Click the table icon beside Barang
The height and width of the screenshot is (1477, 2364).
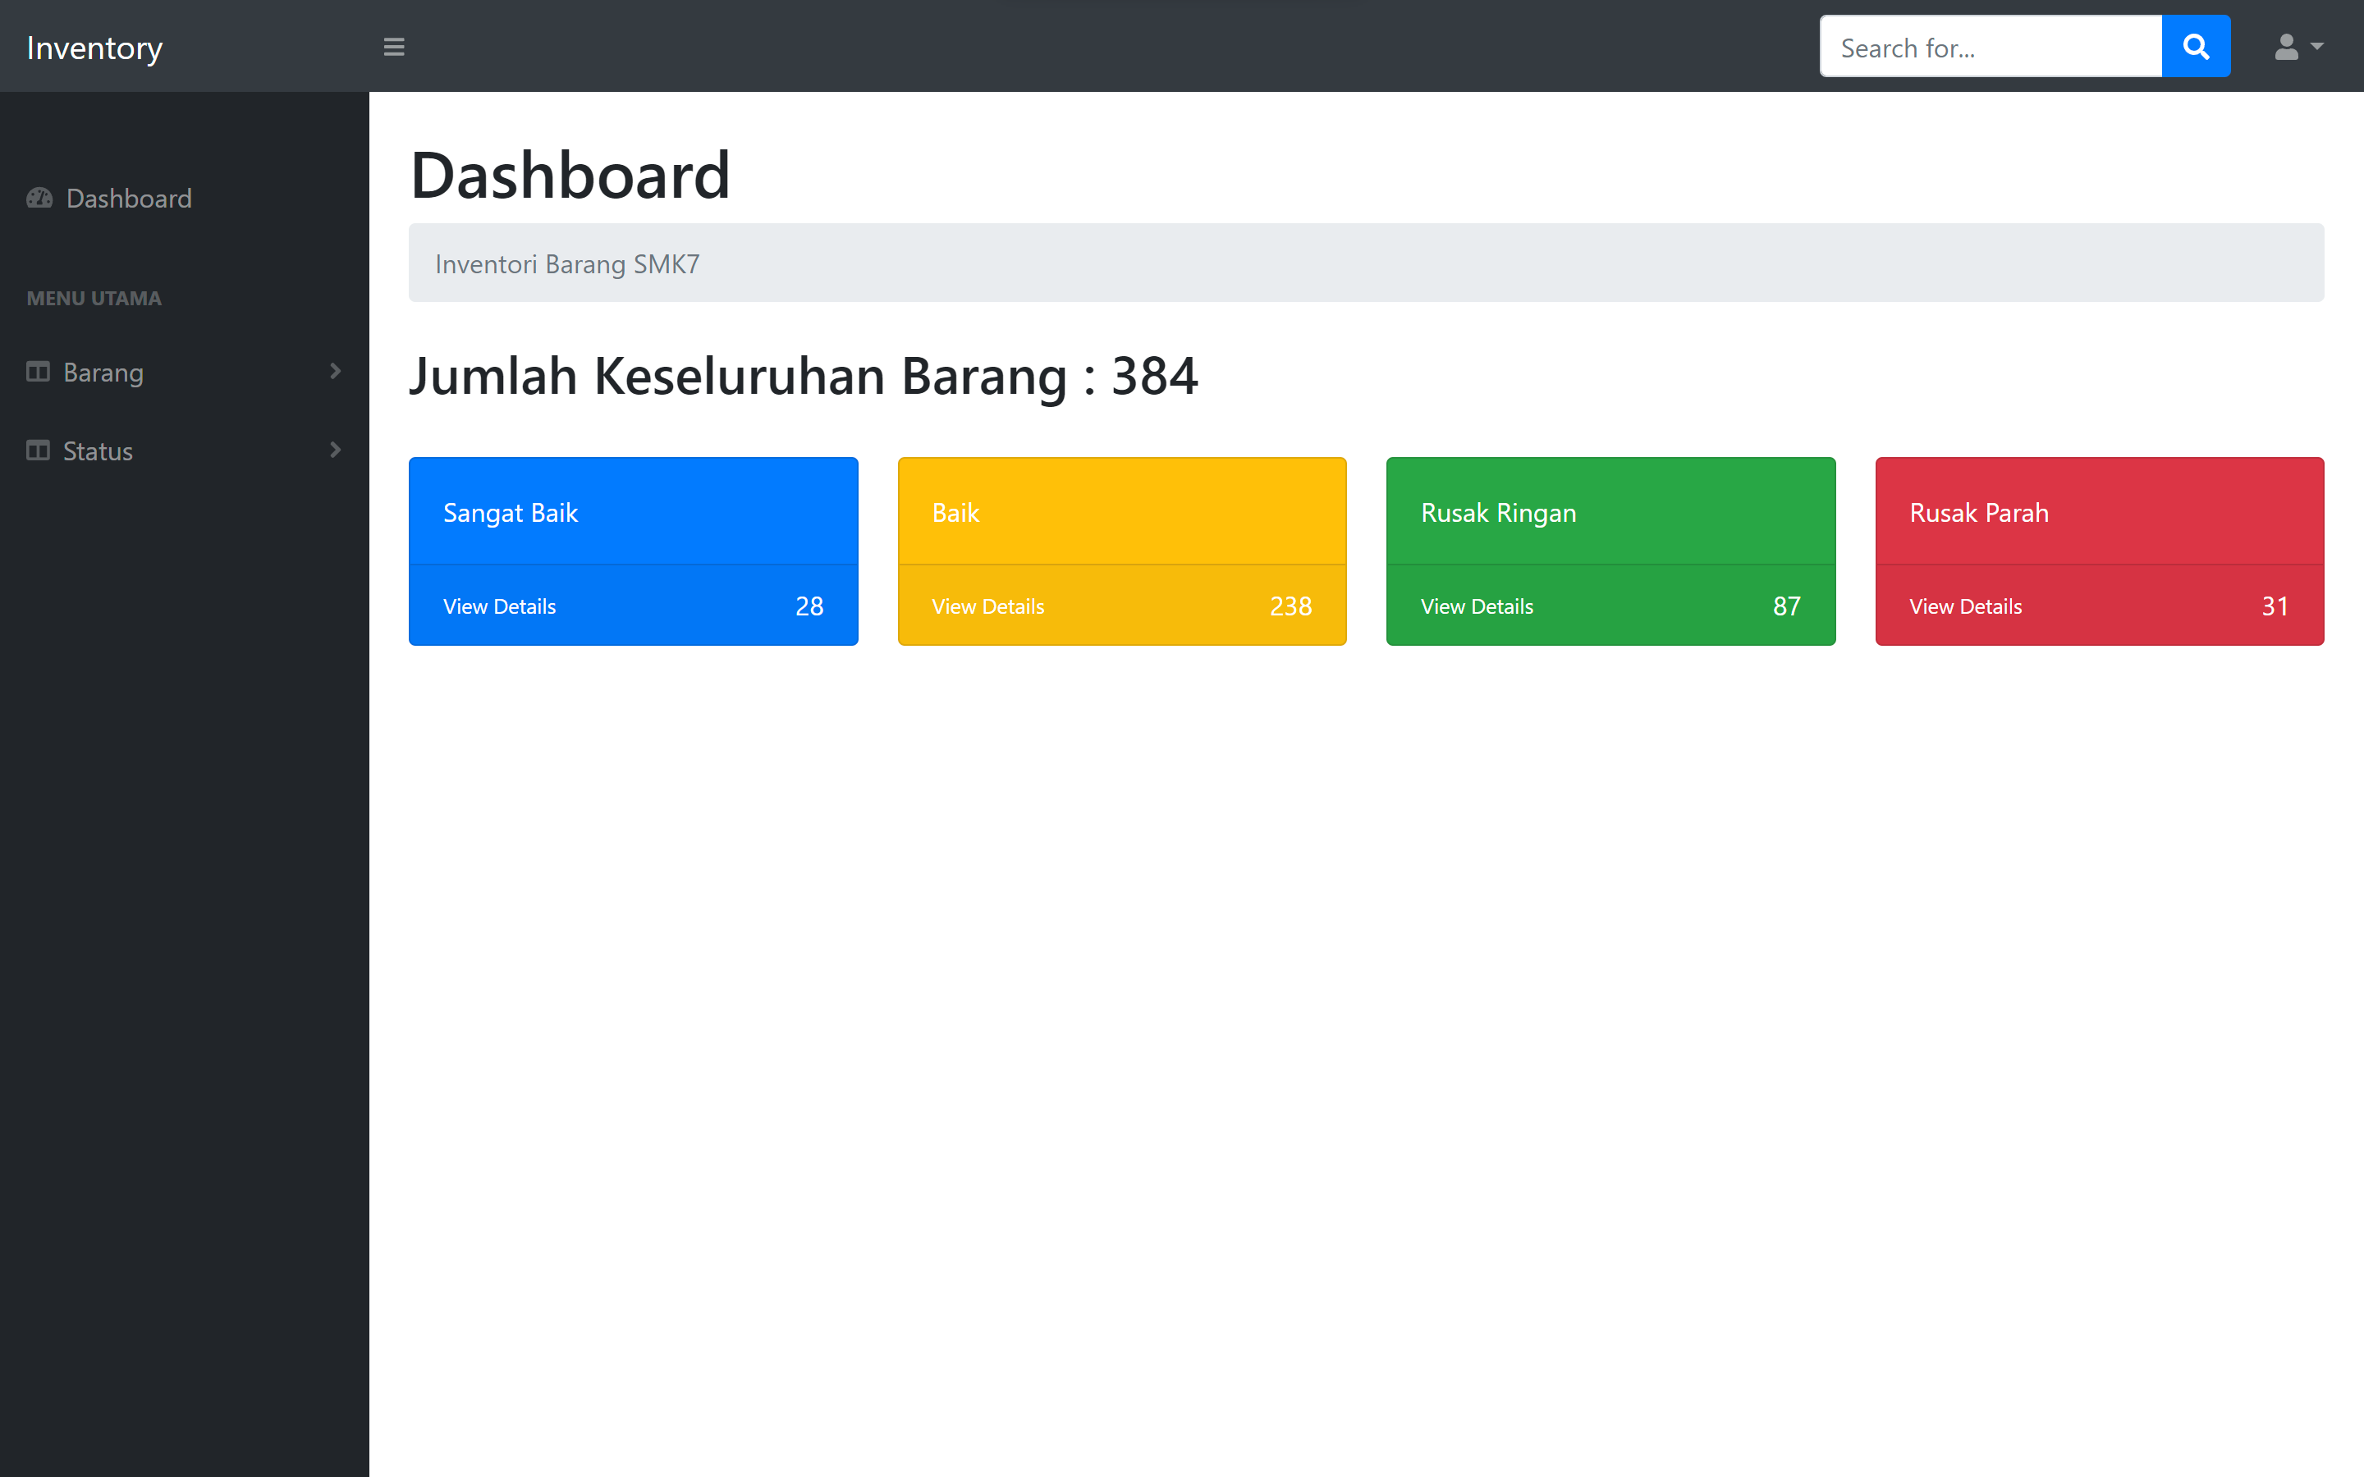pyautogui.click(x=38, y=373)
